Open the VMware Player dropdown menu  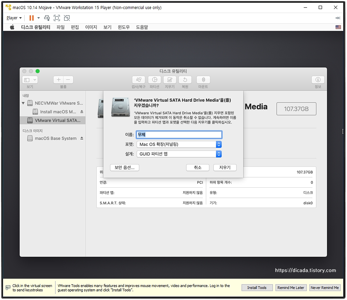[x=14, y=18]
